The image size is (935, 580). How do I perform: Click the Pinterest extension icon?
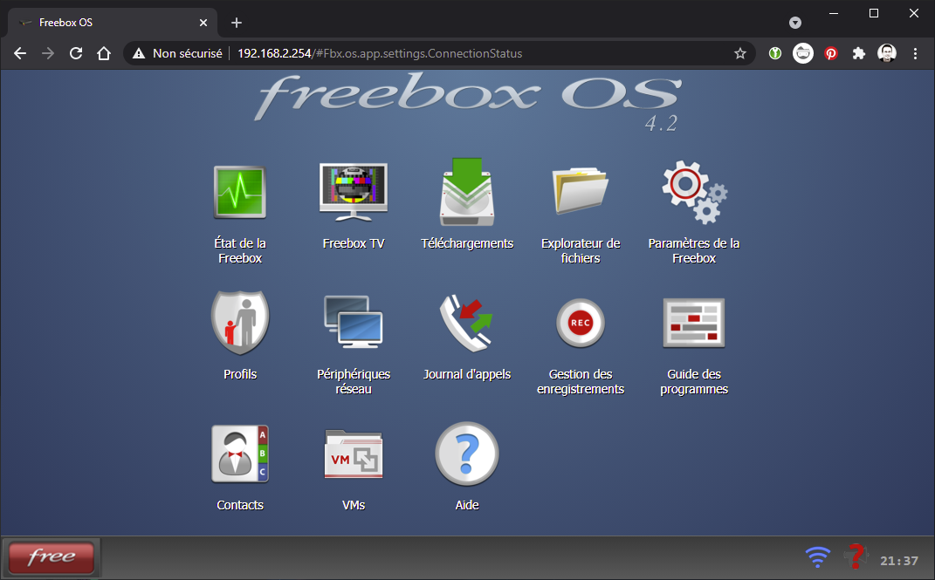(x=830, y=53)
